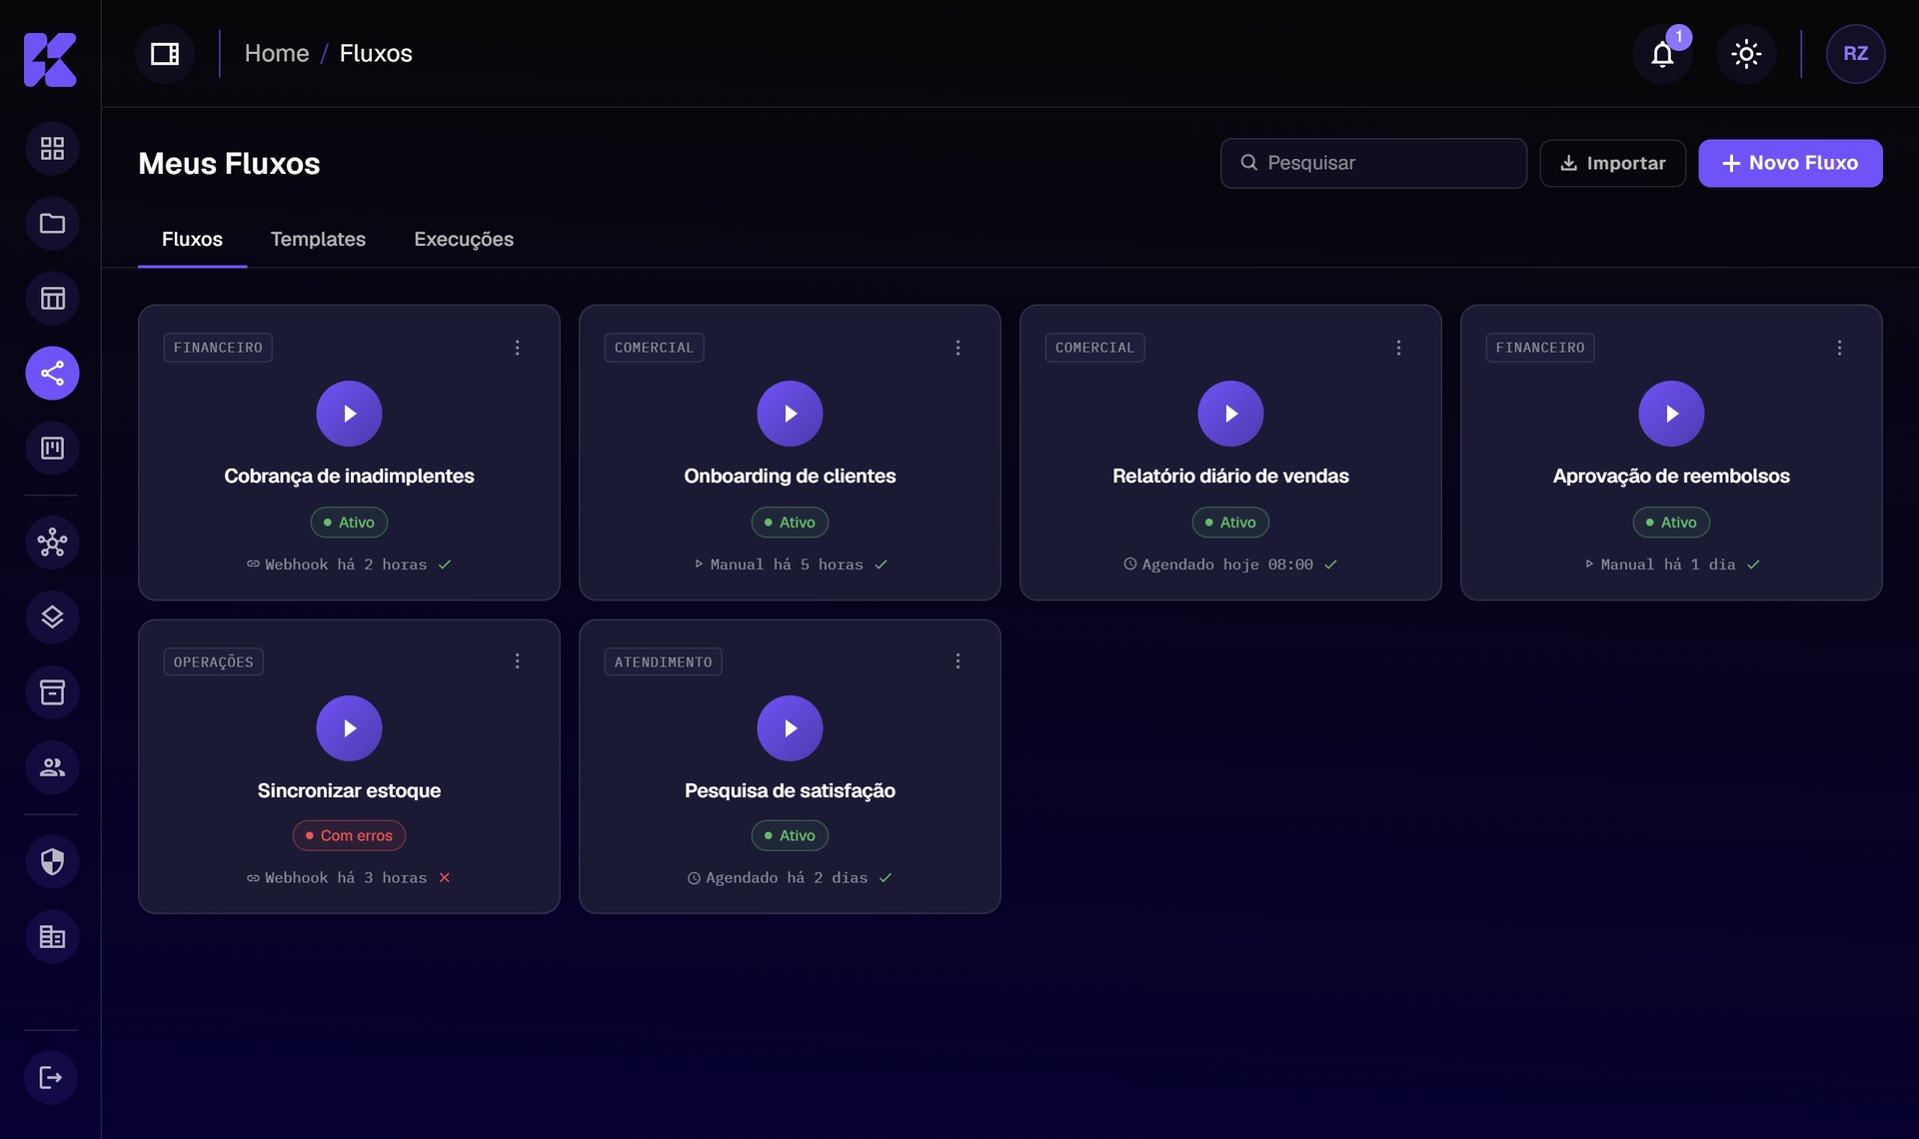Open options menu for Onboarding de clientes

958,348
